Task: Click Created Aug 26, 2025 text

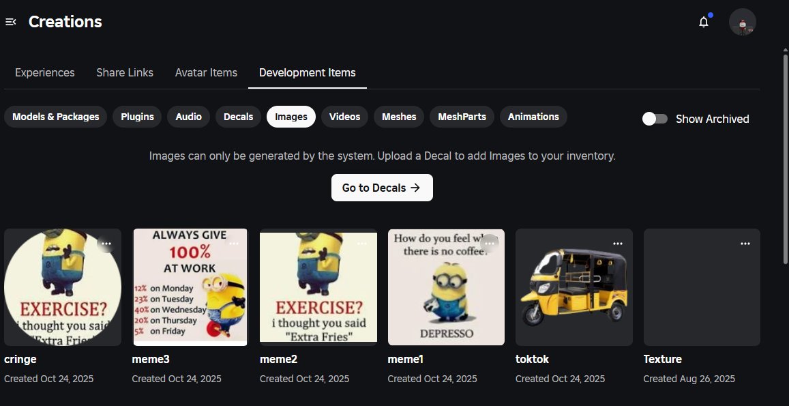Action: (x=689, y=379)
